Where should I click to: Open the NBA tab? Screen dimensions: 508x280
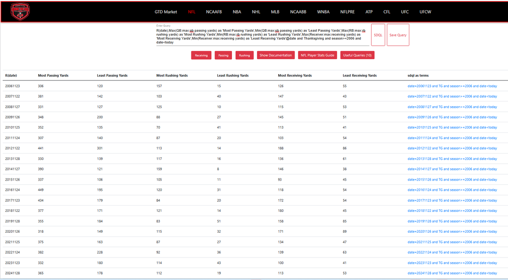237,12
